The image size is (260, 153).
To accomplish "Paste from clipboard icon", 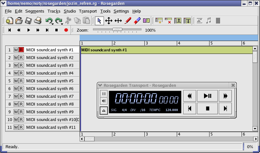I will [86, 21].
